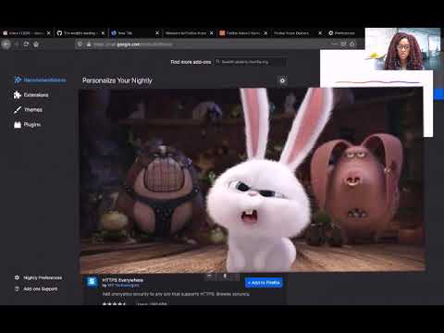Open the add-ons tools gear menu
The width and height of the screenshot is (444, 333).
click(x=282, y=80)
